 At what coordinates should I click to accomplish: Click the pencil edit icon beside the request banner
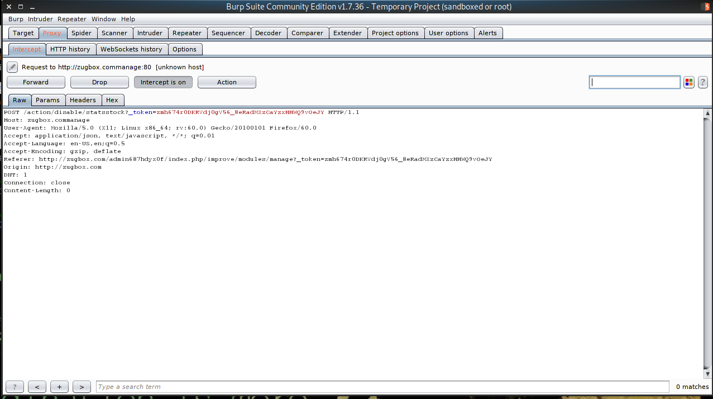(x=12, y=67)
